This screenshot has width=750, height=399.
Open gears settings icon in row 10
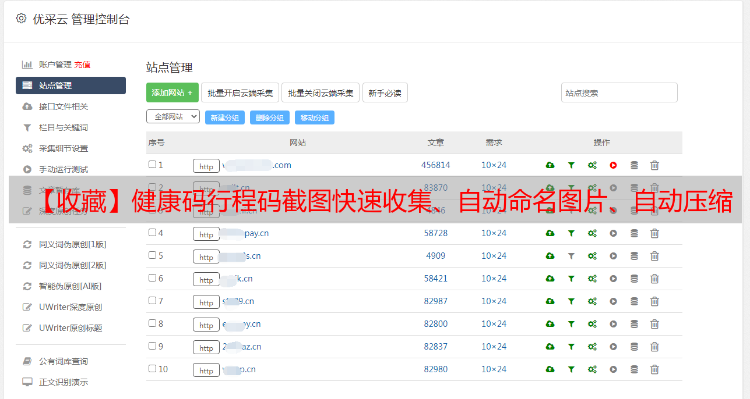point(592,369)
